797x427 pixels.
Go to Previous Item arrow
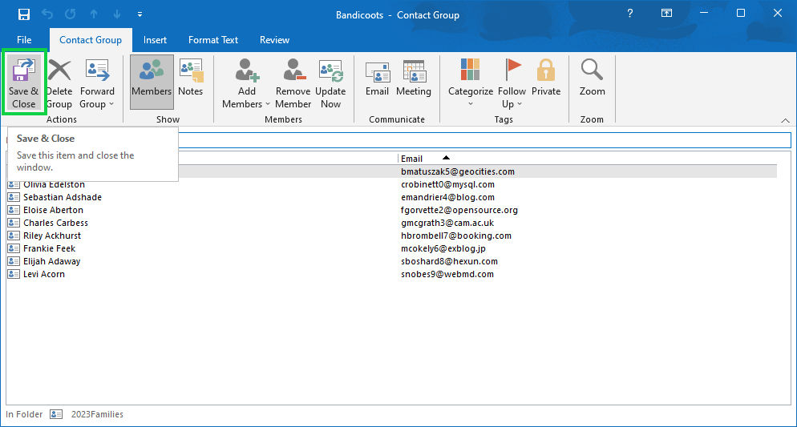coord(94,14)
